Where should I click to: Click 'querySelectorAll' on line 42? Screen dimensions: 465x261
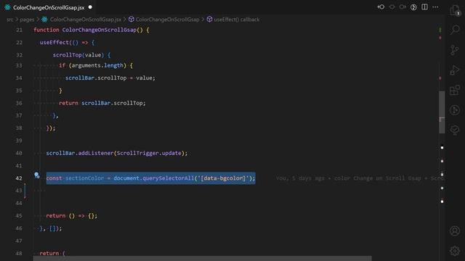pos(169,178)
